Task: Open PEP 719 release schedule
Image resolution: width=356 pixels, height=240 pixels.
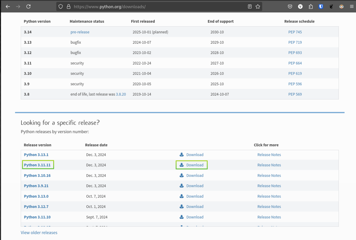Action: pos(295,42)
